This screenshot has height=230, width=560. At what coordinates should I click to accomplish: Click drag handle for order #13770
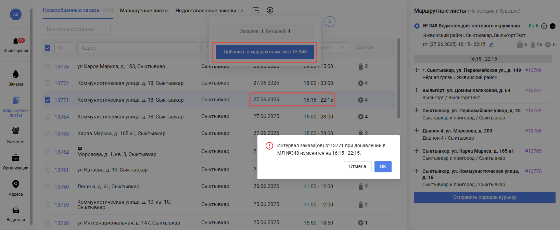click(x=417, y=171)
